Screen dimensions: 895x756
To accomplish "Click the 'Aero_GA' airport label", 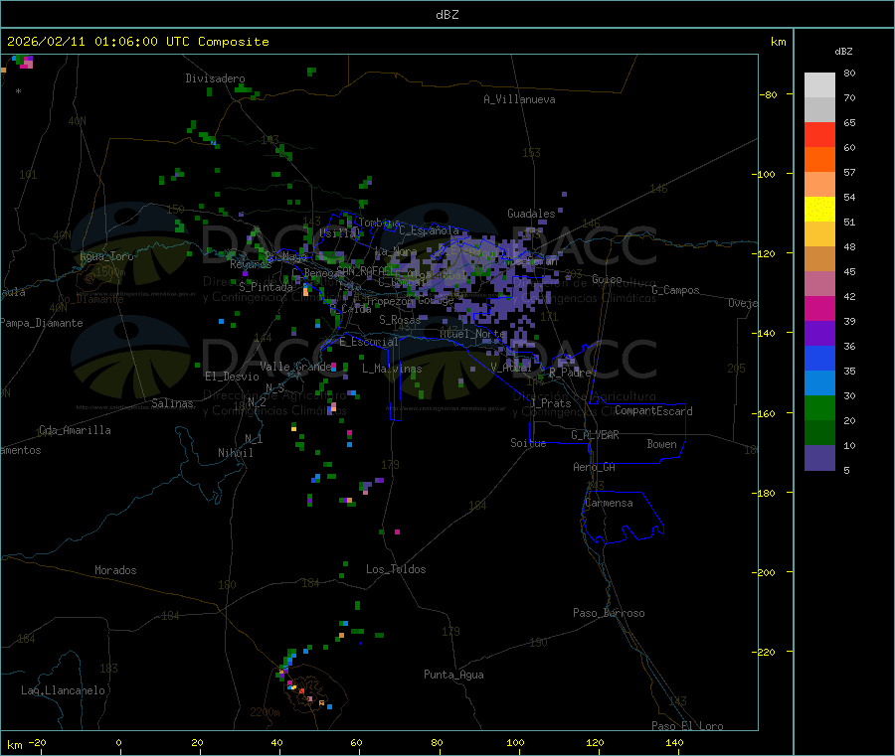I will click(x=595, y=467).
